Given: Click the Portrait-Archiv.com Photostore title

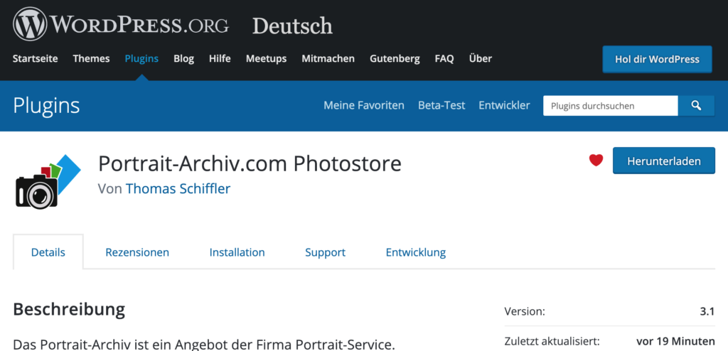Looking at the screenshot, I should [x=250, y=163].
